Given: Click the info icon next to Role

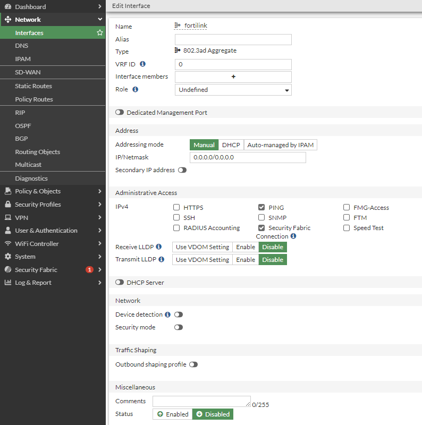Looking at the screenshot, I should pos(135,90).
